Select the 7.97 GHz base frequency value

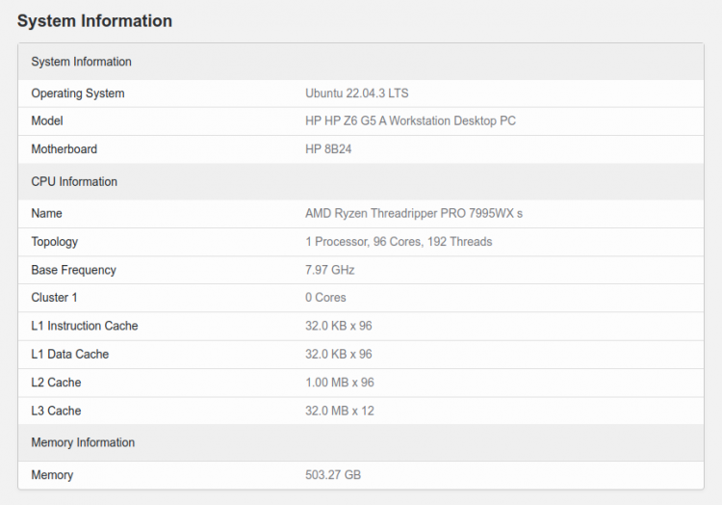point(329,270)
